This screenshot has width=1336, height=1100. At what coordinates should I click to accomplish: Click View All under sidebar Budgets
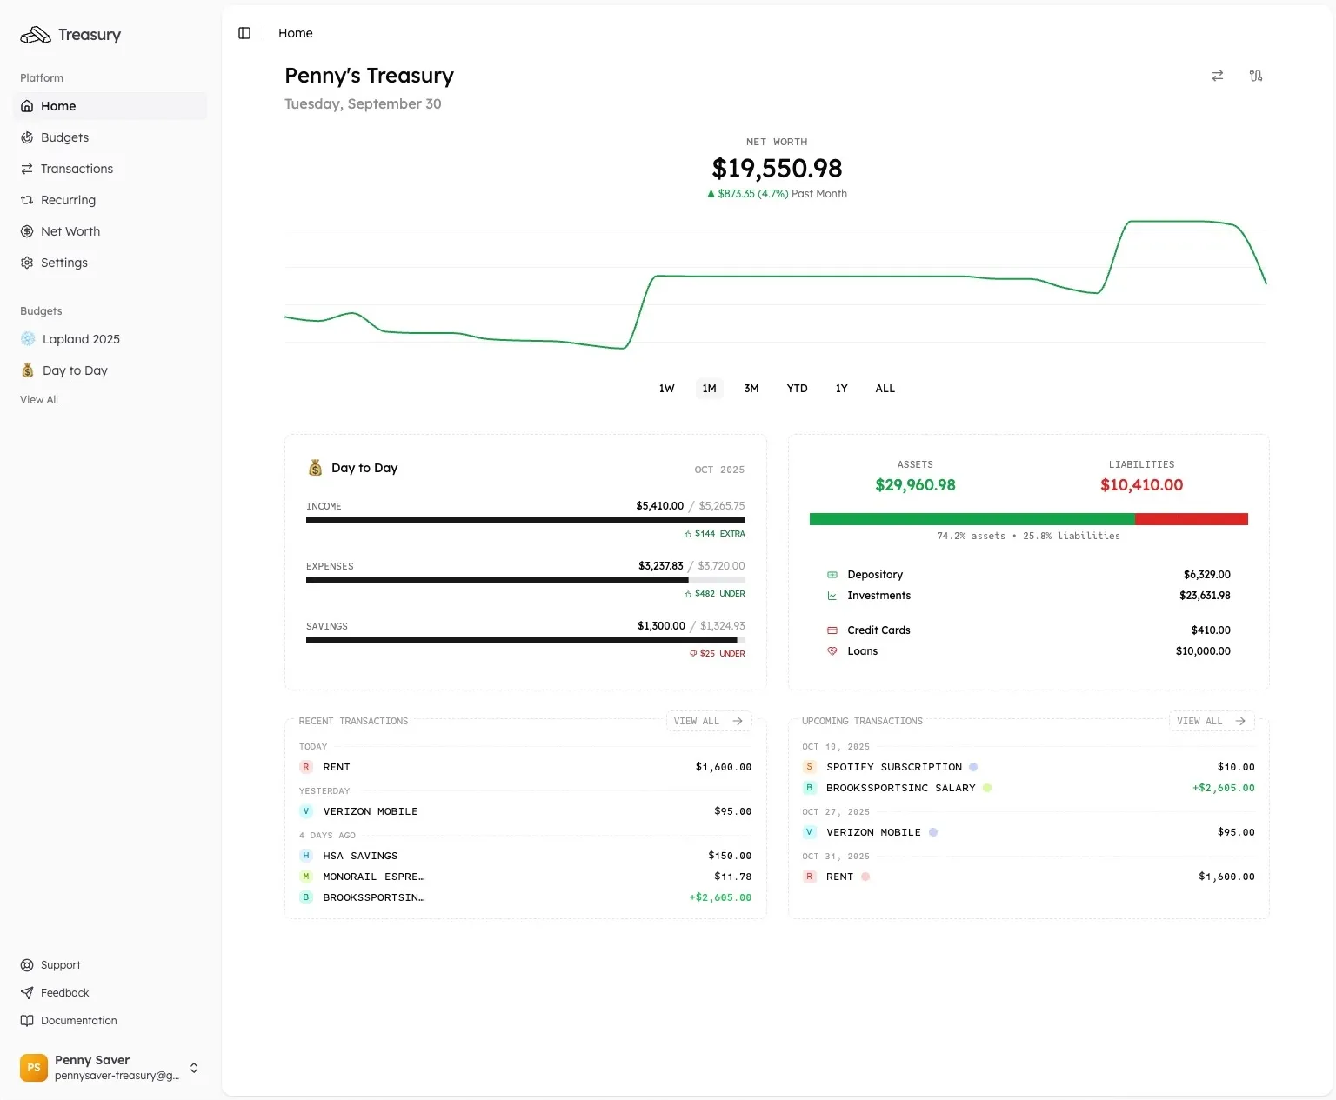(x=39, y=400)
